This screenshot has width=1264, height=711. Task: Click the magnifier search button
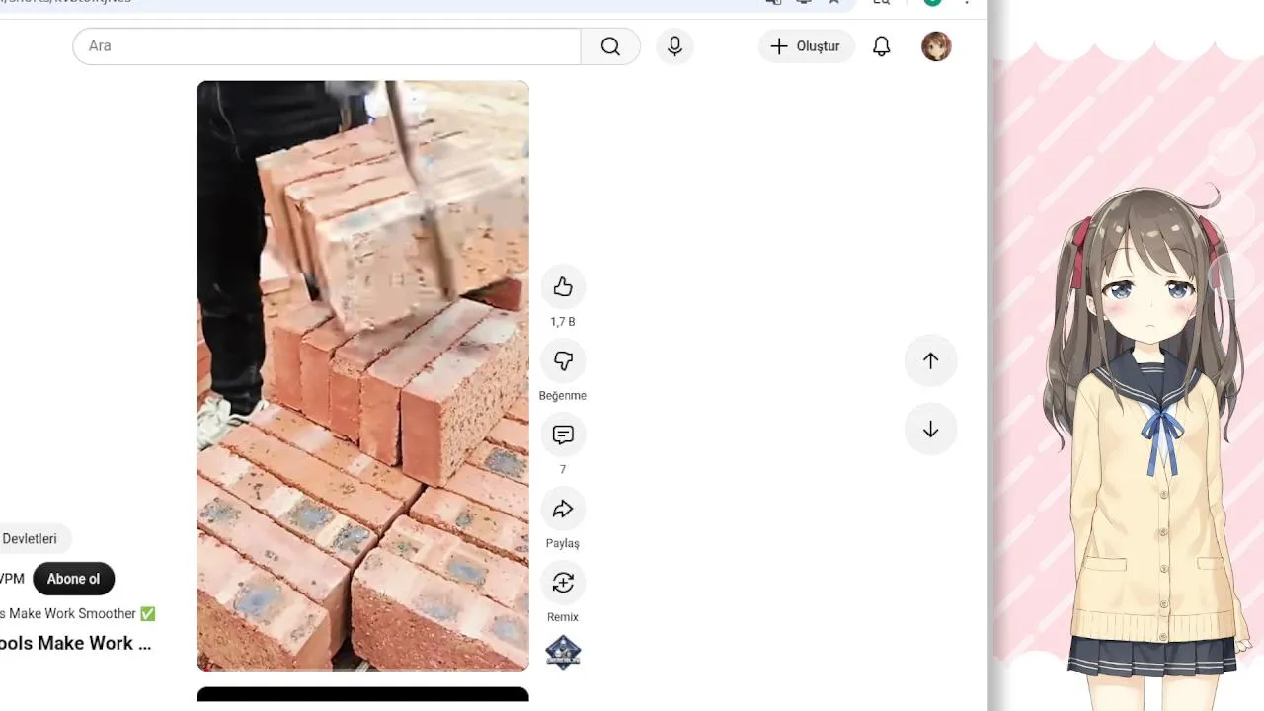pos(610,46)
